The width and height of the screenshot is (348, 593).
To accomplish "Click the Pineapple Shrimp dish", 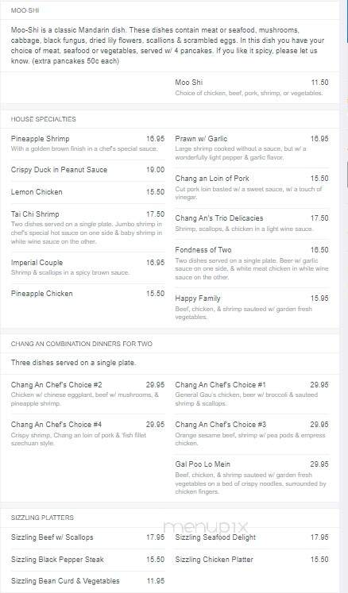I will [87, 144].
